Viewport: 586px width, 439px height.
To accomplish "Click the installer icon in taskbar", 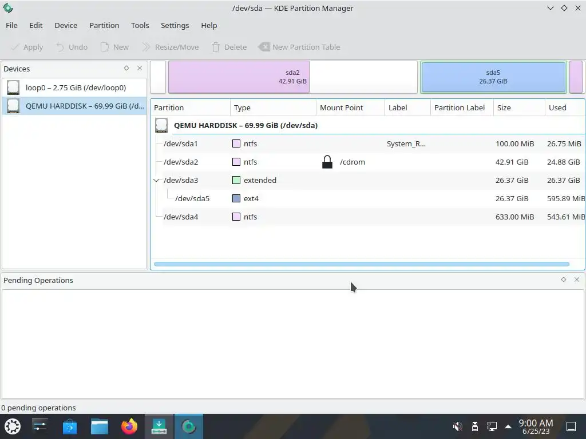I will coord(159,426).
